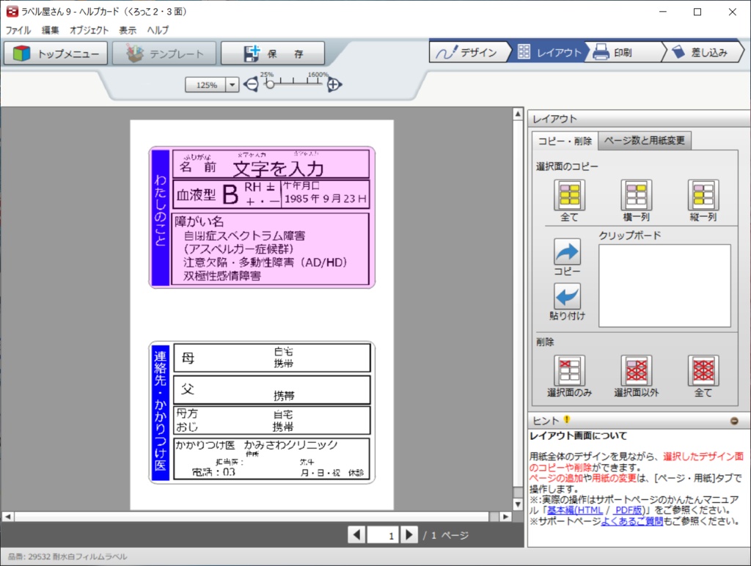Open the 表示 menu

click(128, 29)
